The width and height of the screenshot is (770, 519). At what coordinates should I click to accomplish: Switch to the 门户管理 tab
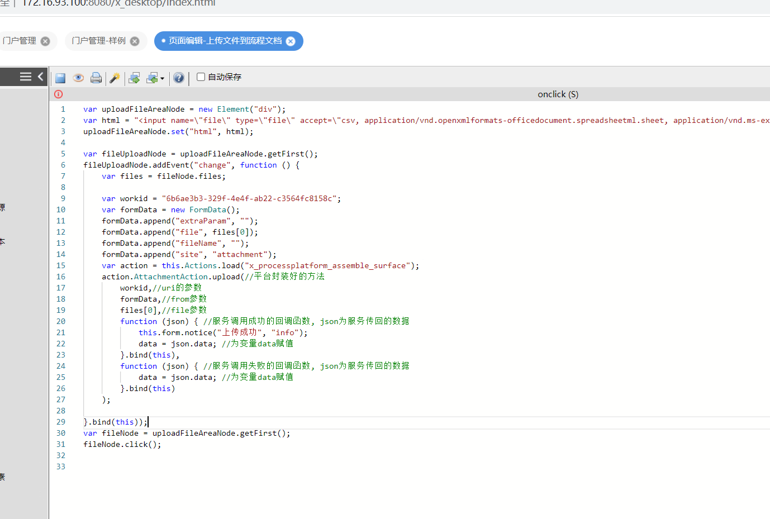20,41
